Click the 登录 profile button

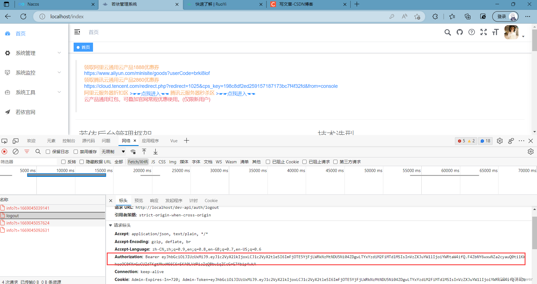click(505, 17)
